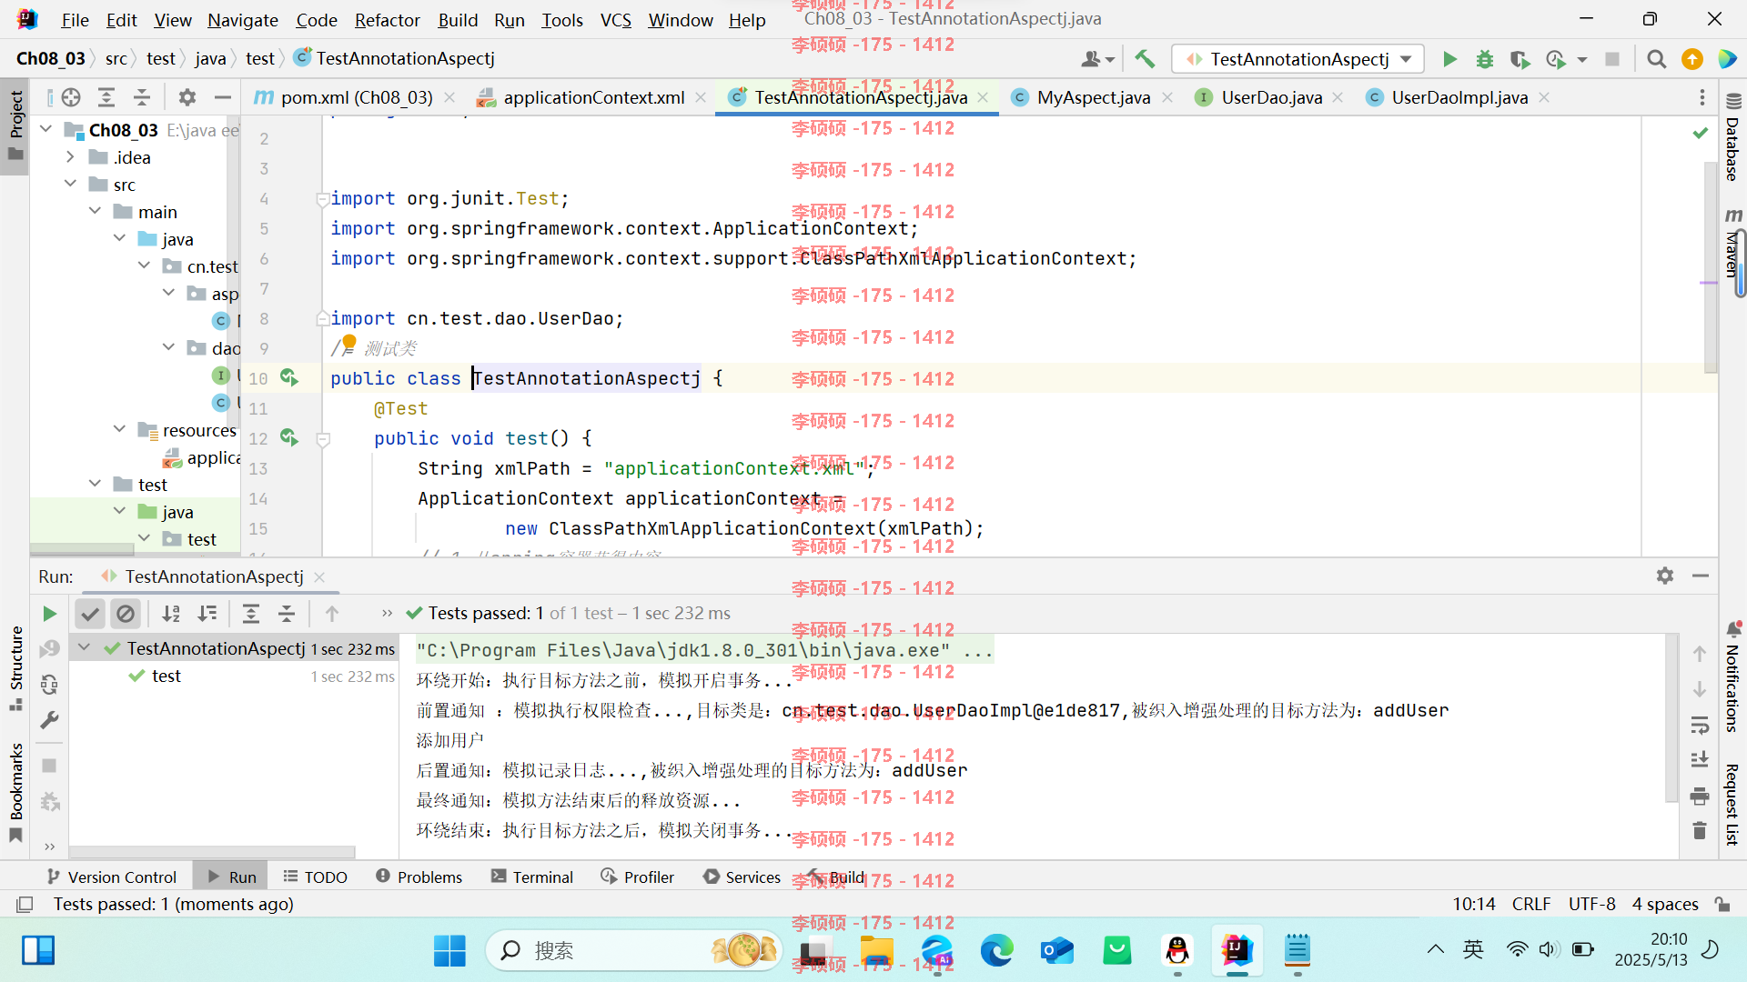Open Project panel gear options
Image resolution: width=1747 pixels, height=982 pixels.
187,97
